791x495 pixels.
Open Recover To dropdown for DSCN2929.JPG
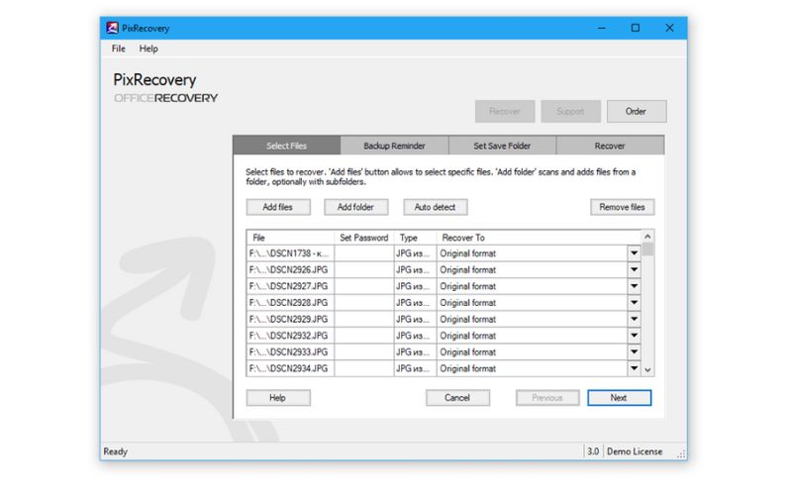click(x=635, y=319)
